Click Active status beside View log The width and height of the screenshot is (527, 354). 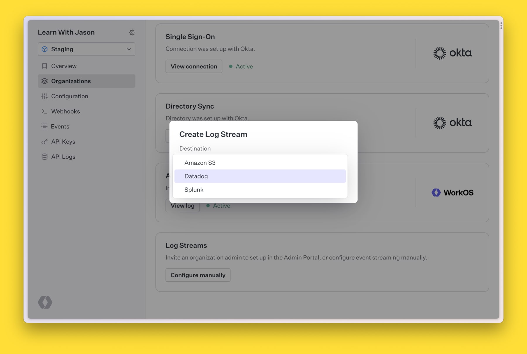[218, 206]
